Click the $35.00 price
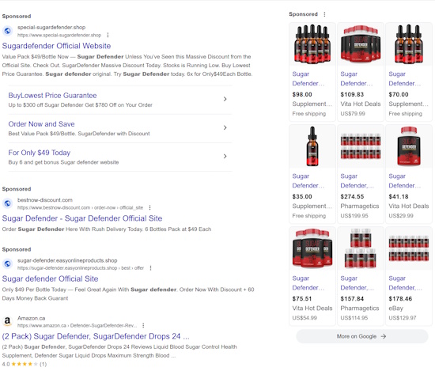This screenshot has width=435, height=371. (x=302, y=197)
